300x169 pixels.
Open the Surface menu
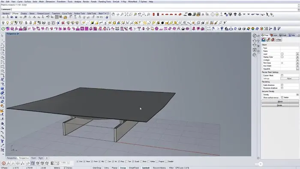point(27,2)
